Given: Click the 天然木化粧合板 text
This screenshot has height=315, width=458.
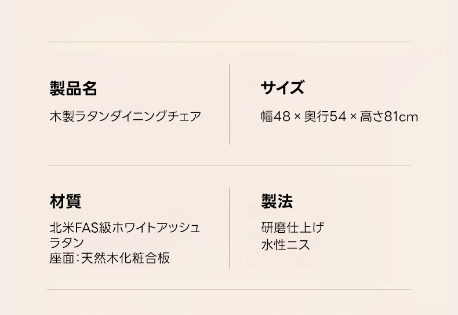Looking at the screenshot, I should pyautogui.click(x=125, y=258).
